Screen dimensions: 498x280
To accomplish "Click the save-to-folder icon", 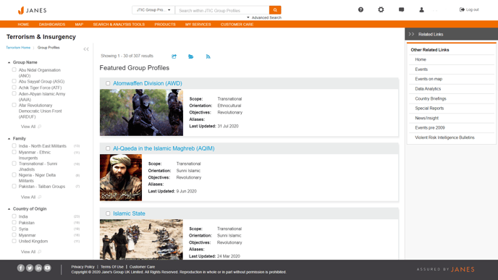I will coord(190,56).
